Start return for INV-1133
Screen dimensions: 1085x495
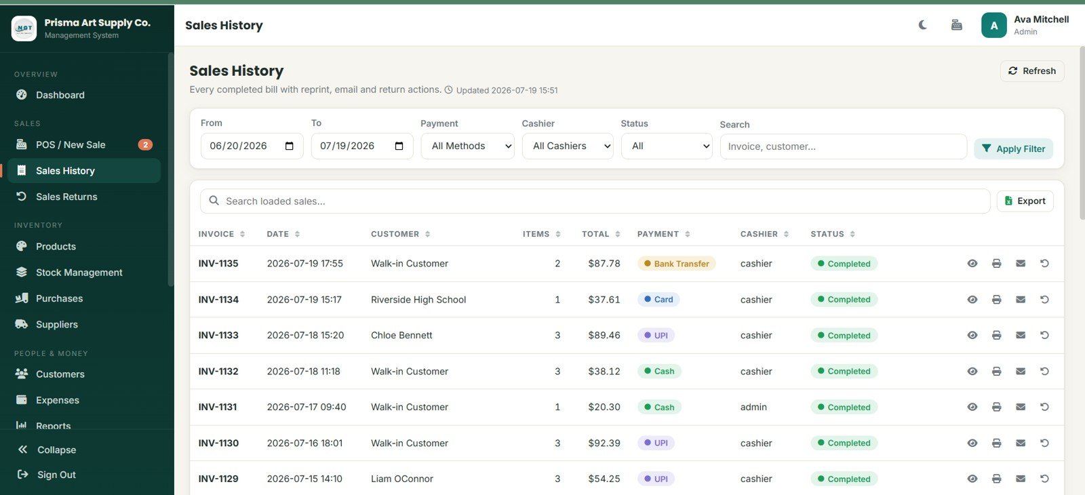[1044, 336]
